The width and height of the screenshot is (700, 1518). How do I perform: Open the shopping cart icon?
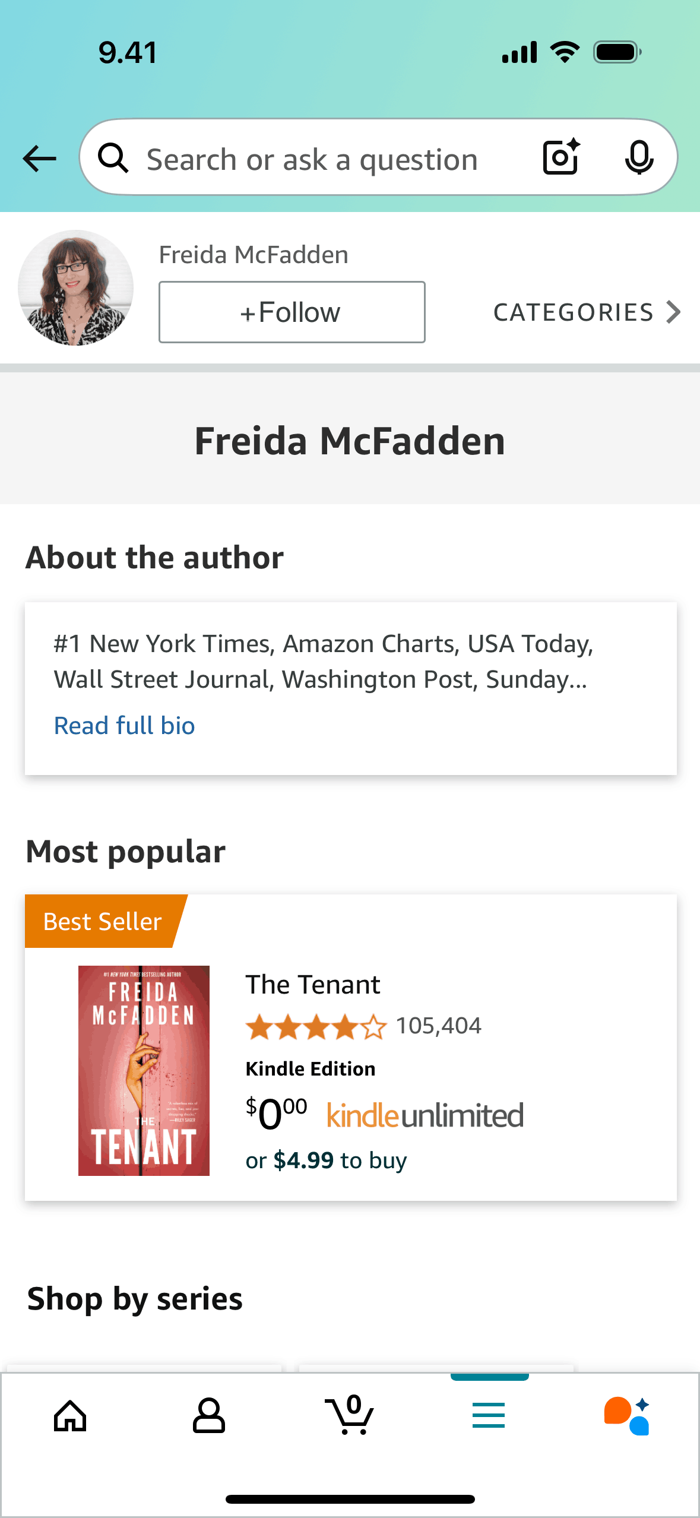[350, 1416]
